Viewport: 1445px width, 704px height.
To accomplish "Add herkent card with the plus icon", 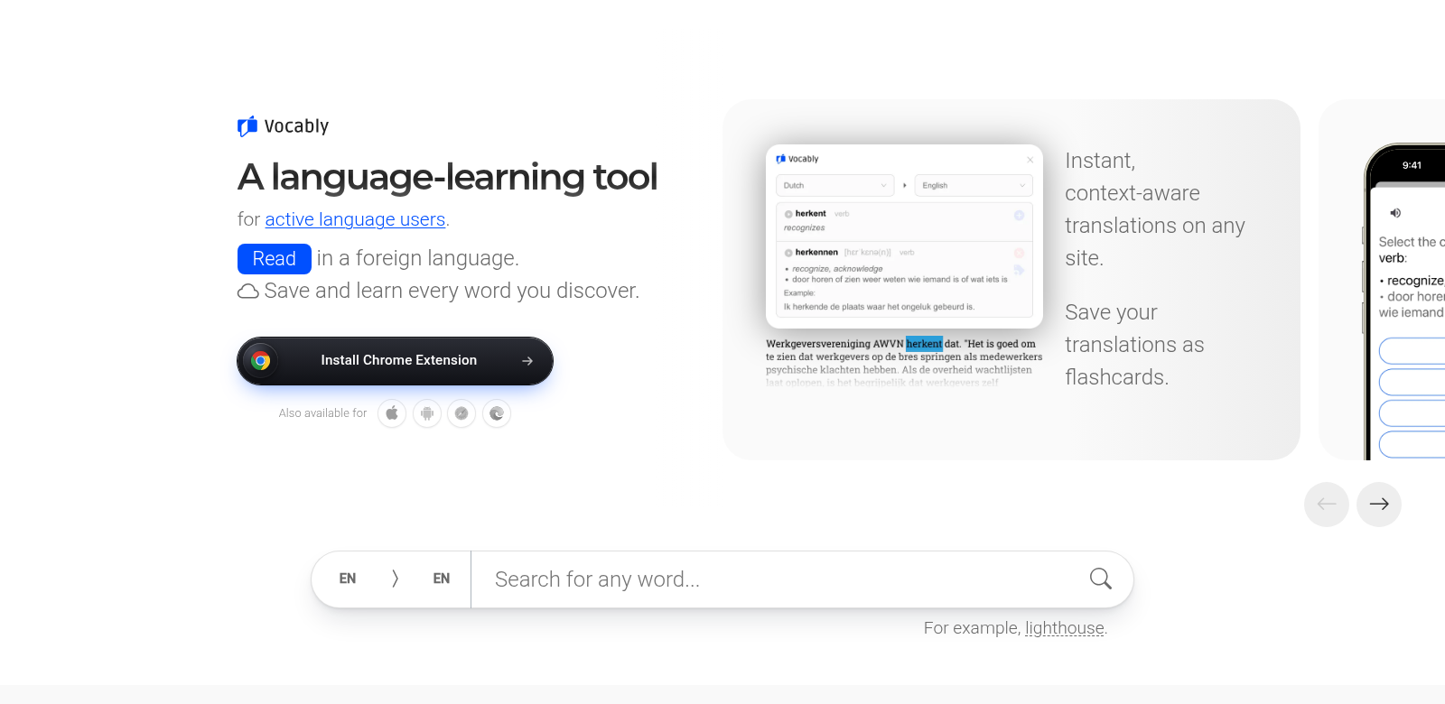I will (x=1019, y=215).
